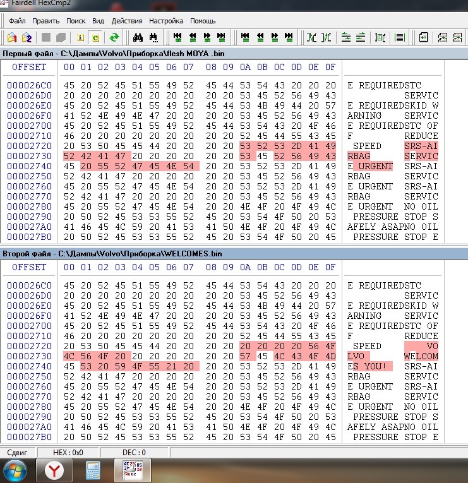Refresh comparison with green arrows icon
The width and height of the screenshot is (468, 483).
click(x=114, y=38)
